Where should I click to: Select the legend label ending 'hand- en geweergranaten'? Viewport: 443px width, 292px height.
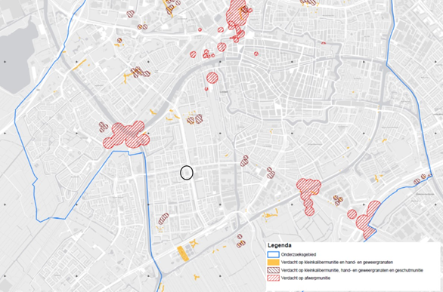pos(337,263)
